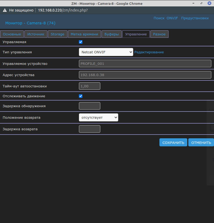The image size is (214, 223).
Task: Click the Задержка возврата label
Action: 20,129
